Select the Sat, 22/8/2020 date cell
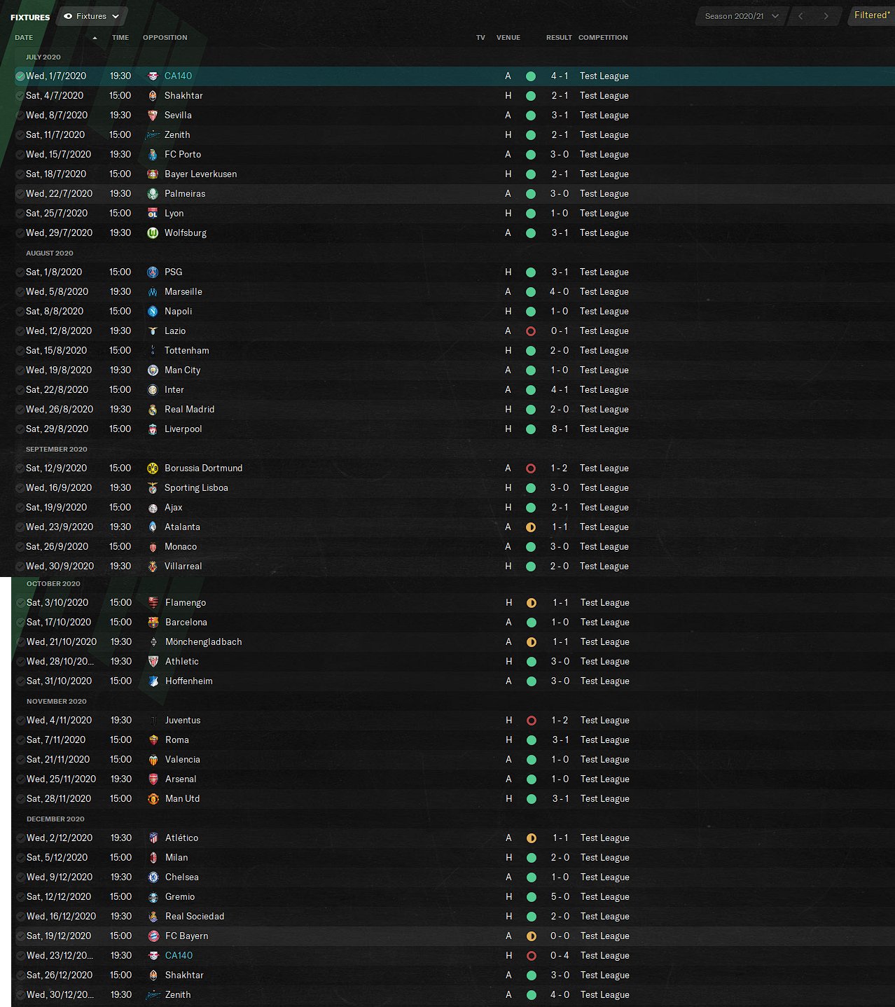 [57, 389]
